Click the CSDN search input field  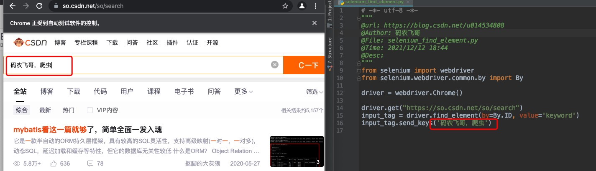(143, 65)
